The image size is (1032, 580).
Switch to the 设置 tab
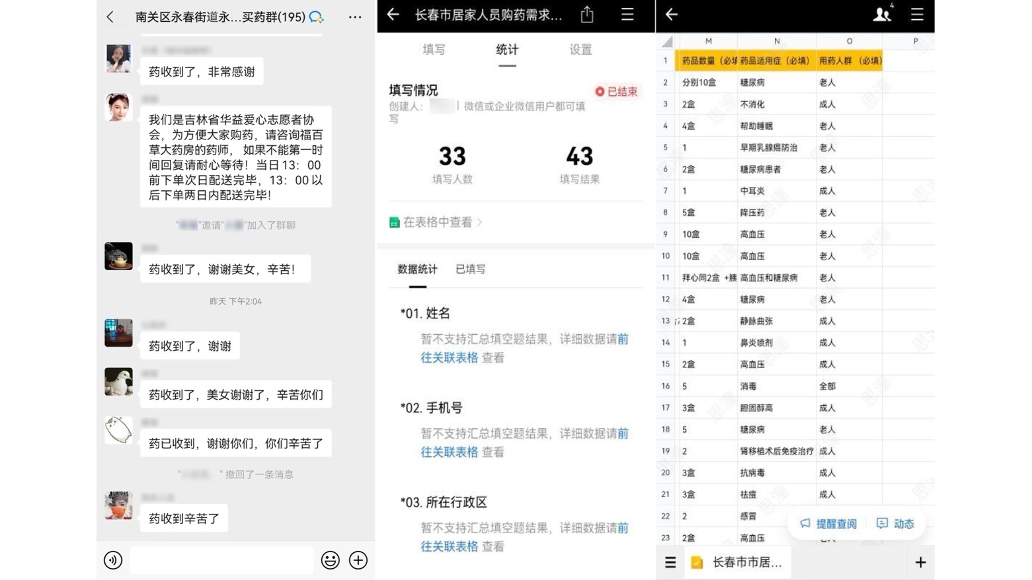[580, 50]
